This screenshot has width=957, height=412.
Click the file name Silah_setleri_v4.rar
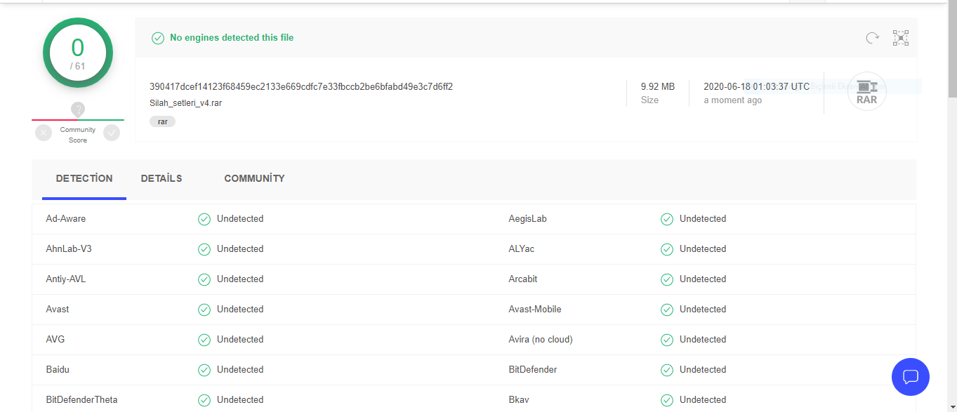coord(186,103)
